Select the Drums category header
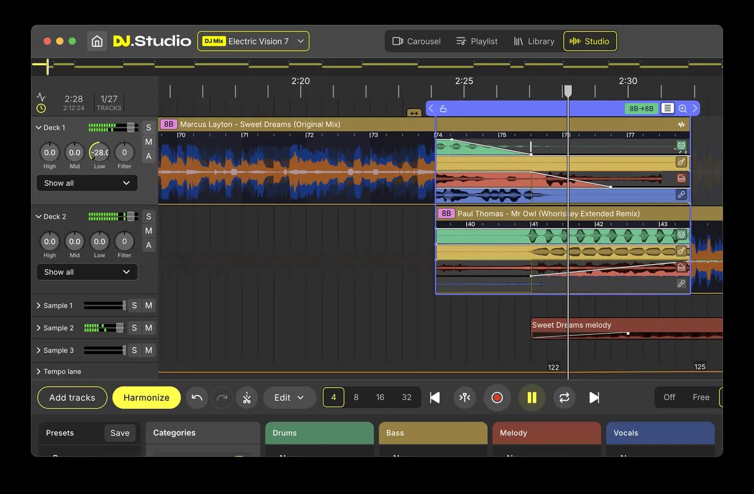Screen dimensions: 754x494 (x=319, y=433)
